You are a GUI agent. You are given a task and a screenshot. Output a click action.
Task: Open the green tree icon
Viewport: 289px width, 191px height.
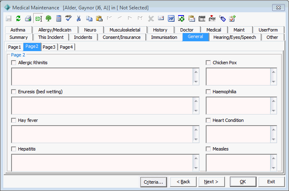coord(48,18)
